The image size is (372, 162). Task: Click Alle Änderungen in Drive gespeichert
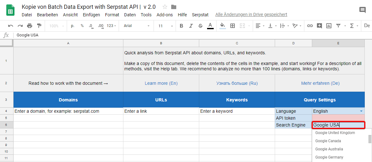(x=251, y=15)
